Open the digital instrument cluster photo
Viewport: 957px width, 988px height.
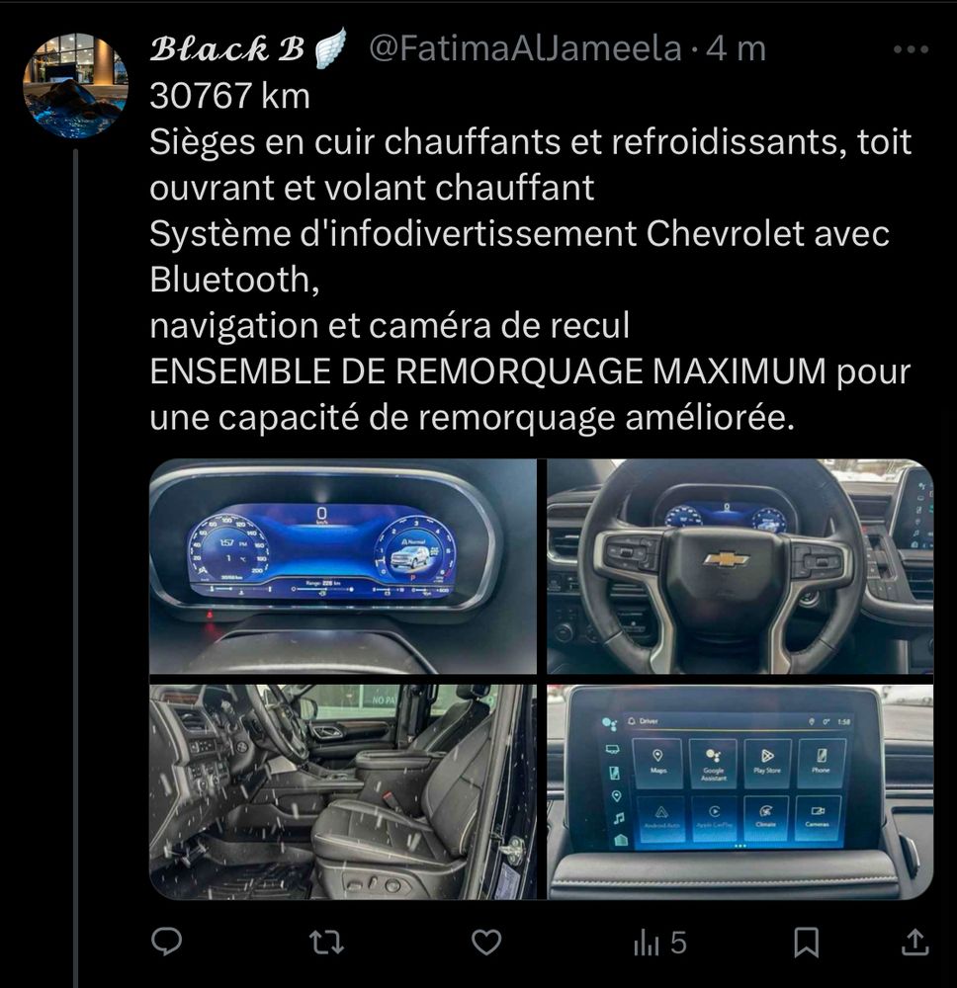coord(343,566)
